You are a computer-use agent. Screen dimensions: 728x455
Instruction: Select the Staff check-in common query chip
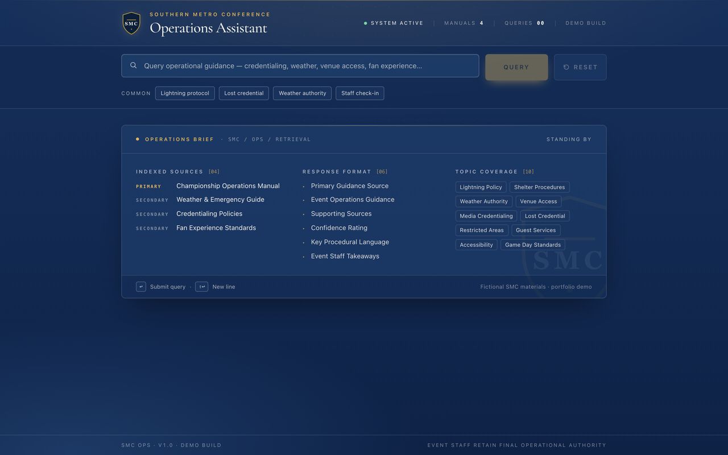(x=360, y=93)
